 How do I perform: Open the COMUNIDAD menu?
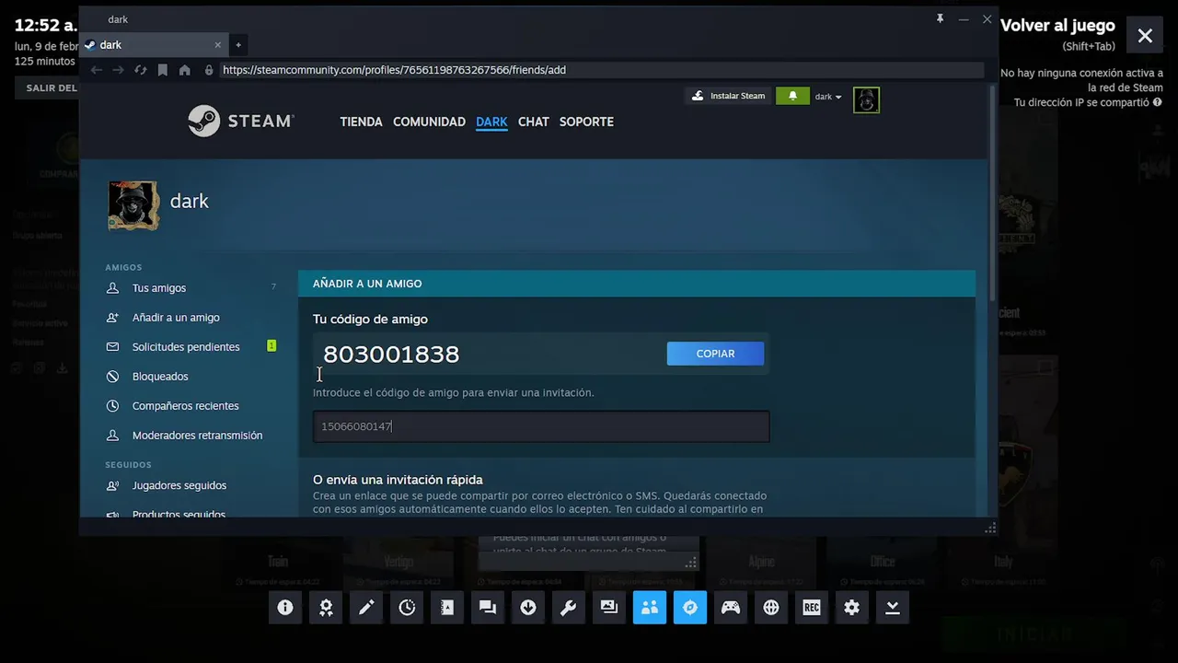click(429, 122)
